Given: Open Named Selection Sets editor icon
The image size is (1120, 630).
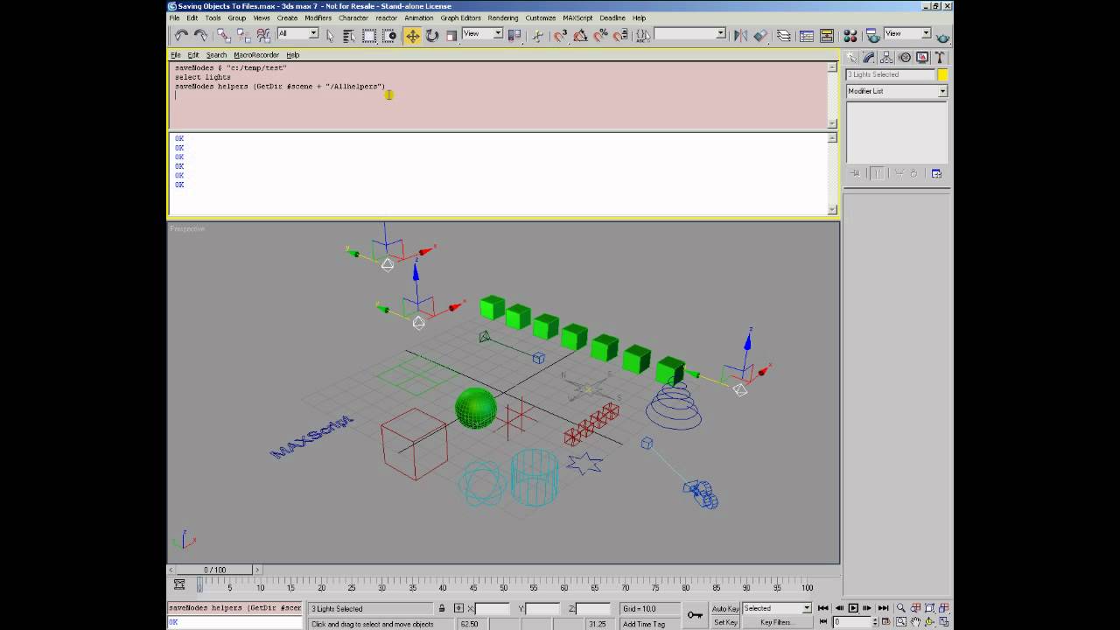Looking at the screenshot, I should 642,36.
